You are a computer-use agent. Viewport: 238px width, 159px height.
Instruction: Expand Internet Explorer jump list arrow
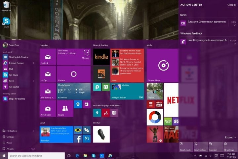34,63
